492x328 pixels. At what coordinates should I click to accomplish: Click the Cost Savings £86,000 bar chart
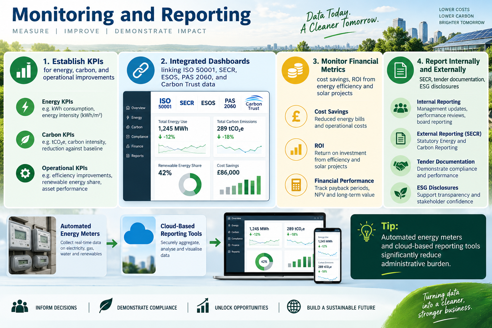[240, 185]
